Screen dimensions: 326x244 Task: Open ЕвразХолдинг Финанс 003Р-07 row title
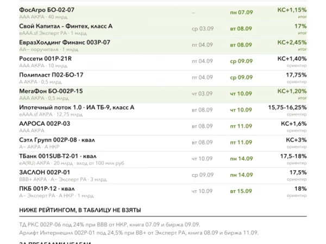(65, 42)
